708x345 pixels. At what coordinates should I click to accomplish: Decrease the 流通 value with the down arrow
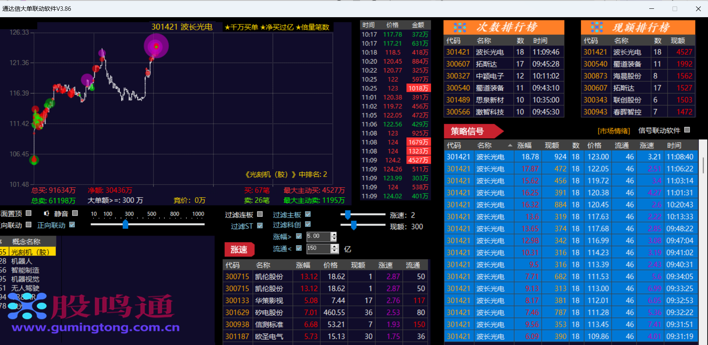[x=335, y=251]
